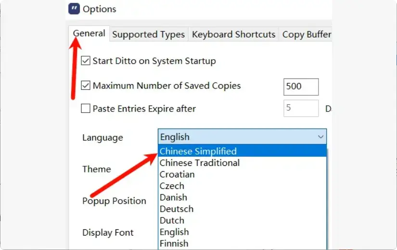This screenshot has width=397, height=250.
Task: Choose Danish from the language options
Action: coord(173,198)
